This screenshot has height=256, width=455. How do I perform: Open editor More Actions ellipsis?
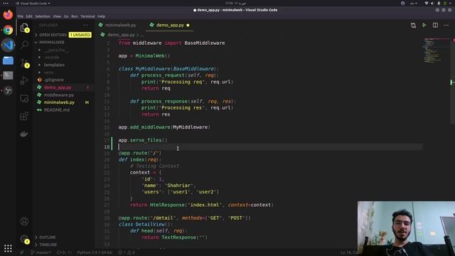[x=446, y=26]
